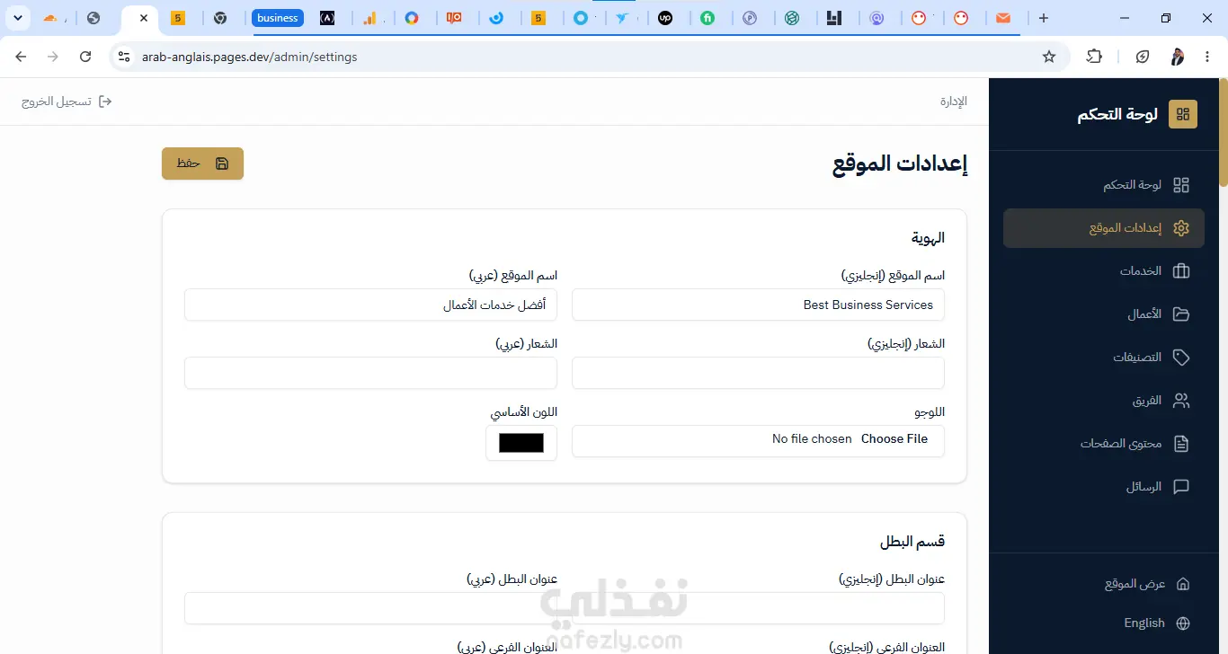
Task: Switch to the orange envelope mail tab
Action: click(1003, 18)
